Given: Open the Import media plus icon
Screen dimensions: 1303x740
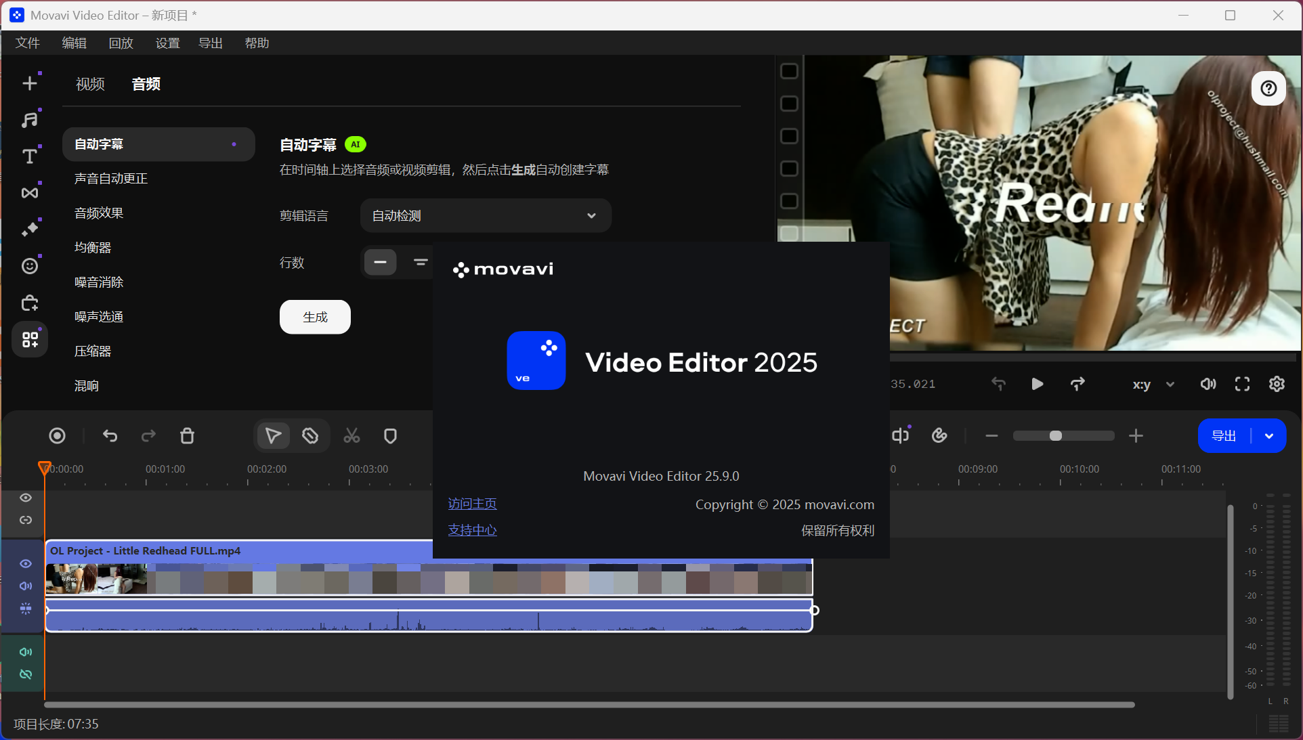Looking at the screenshot, I should coord(30,83).
